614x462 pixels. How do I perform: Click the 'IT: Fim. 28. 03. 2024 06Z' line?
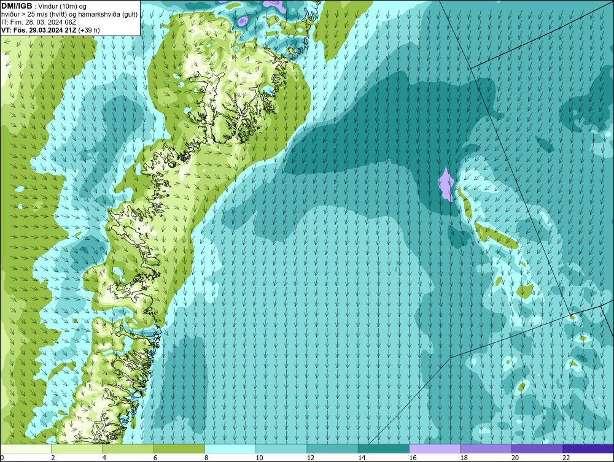pyautogui.click(x=39, y=22)
